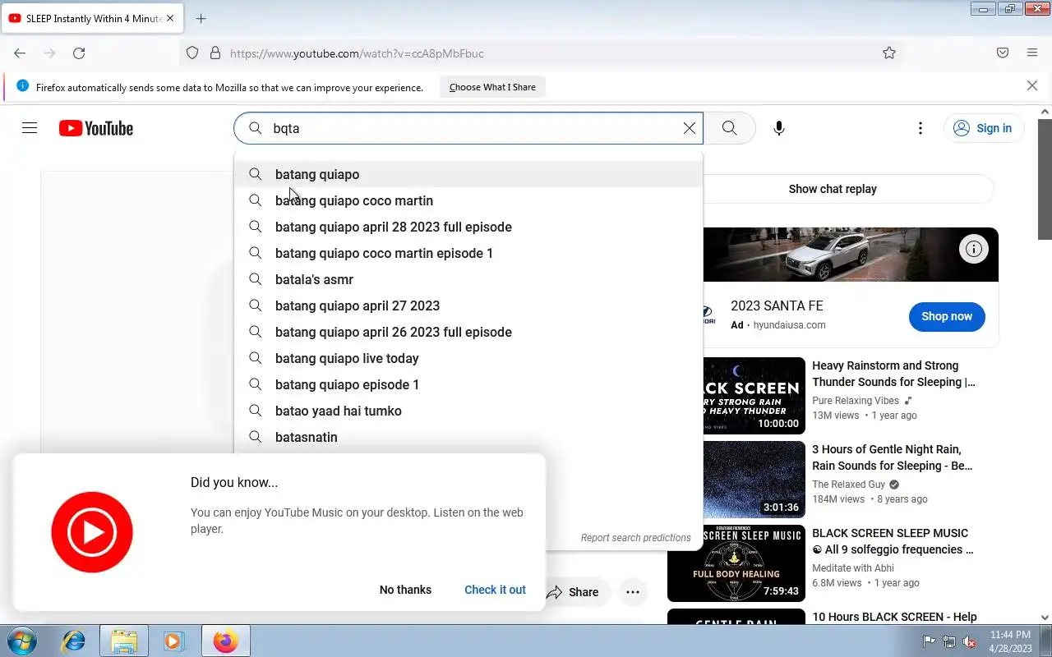Launch Internet Explorer from taskbar
Screen dimensions: 1052x657
(74, 641)
